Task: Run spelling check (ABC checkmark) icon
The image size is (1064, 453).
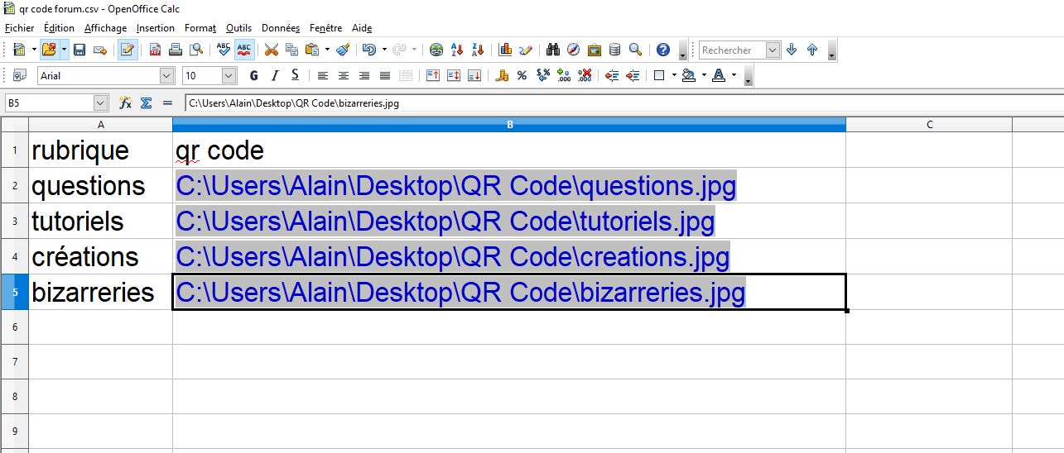Action: (224, 50)
